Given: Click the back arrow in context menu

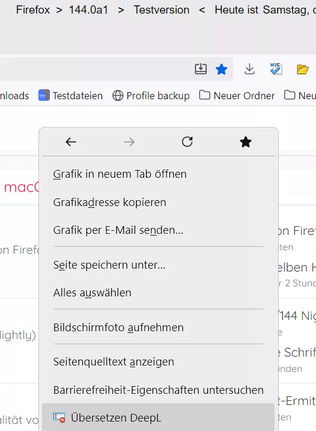Looking at the screenshot, I should pyautogui.click(x=71, y=142).
